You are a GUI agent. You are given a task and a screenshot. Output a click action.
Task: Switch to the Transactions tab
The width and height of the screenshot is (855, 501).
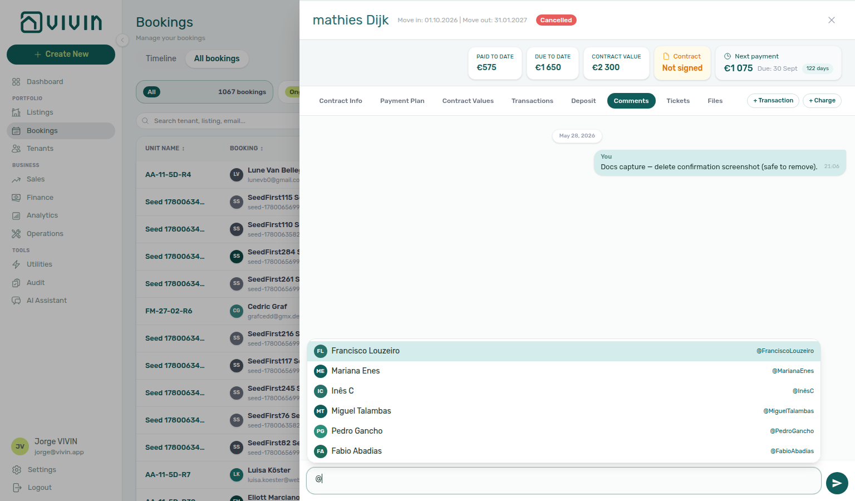[533, 101]
